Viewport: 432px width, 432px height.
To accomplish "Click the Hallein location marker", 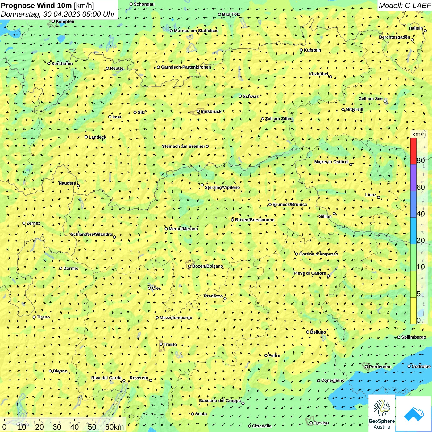I will pos(425,31).
